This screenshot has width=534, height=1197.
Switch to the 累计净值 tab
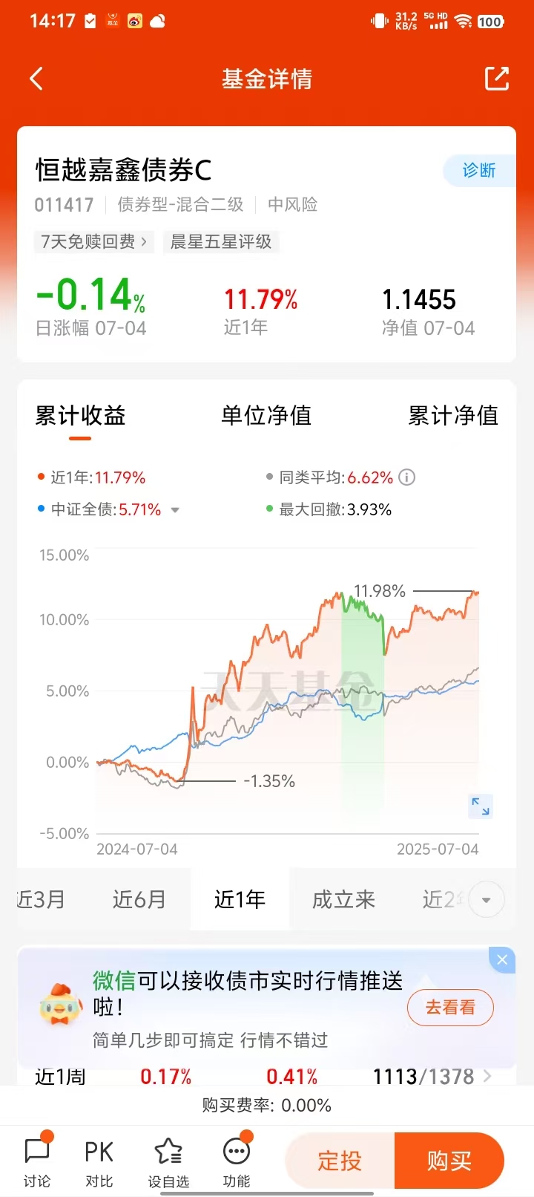[x=453, y=415]
